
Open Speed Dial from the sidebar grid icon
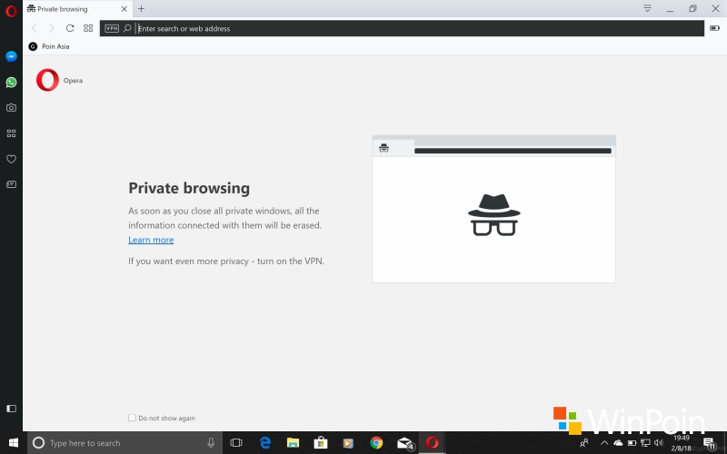click(11, 133)
